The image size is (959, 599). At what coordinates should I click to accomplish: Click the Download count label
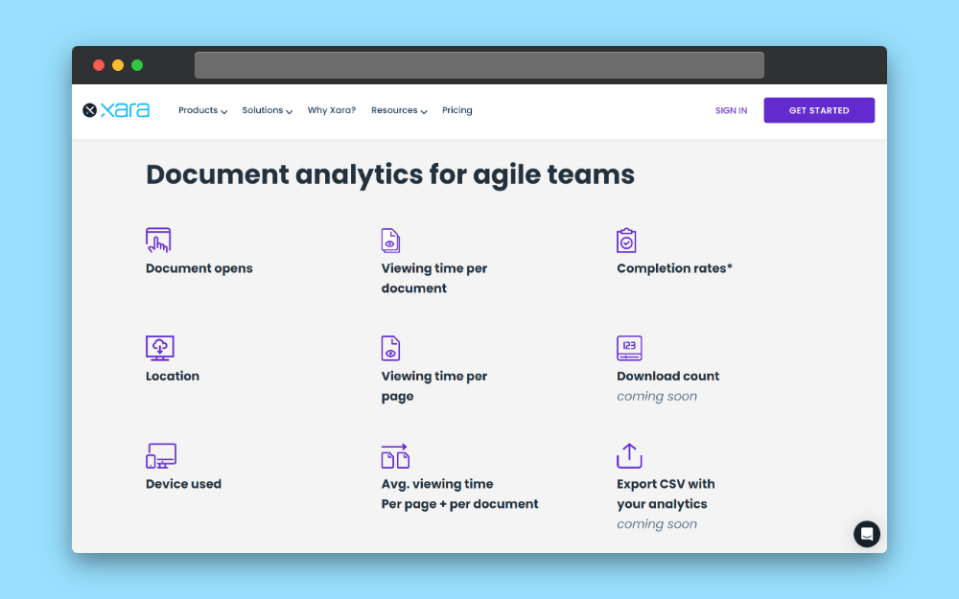[x=667, y=376]
